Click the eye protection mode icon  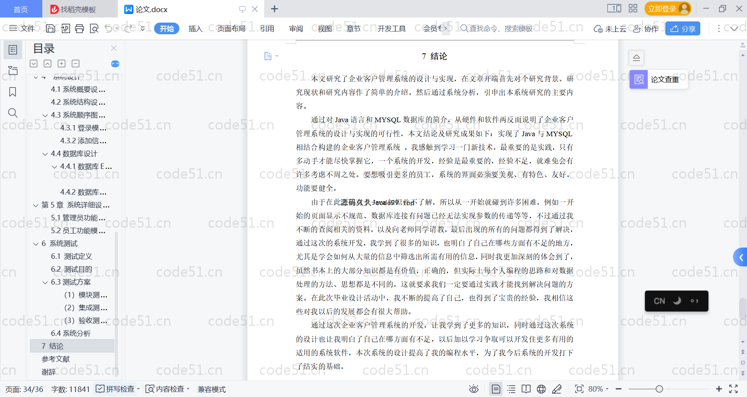pyautogui.click(x=473, y=389)
